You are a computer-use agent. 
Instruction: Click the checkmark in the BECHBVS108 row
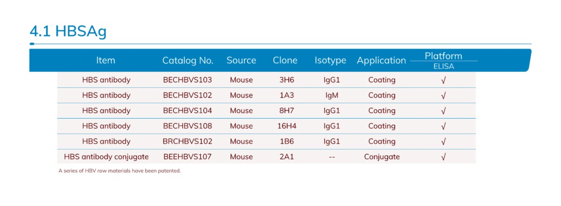click(x=443, y=127)
